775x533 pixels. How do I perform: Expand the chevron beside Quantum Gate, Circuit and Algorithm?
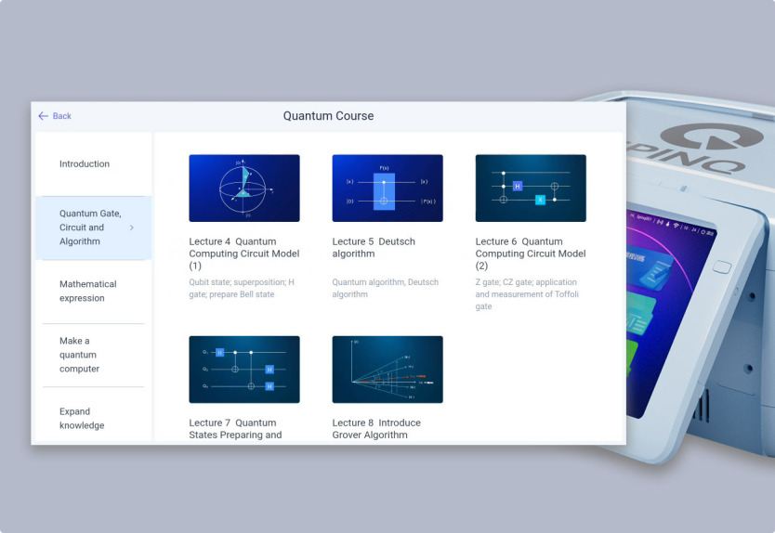click(x=131, y=227)
